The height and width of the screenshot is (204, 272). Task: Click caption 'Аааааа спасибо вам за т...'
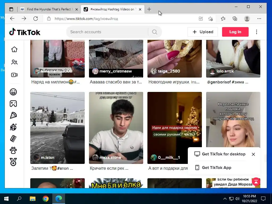[x=116, y=82]
